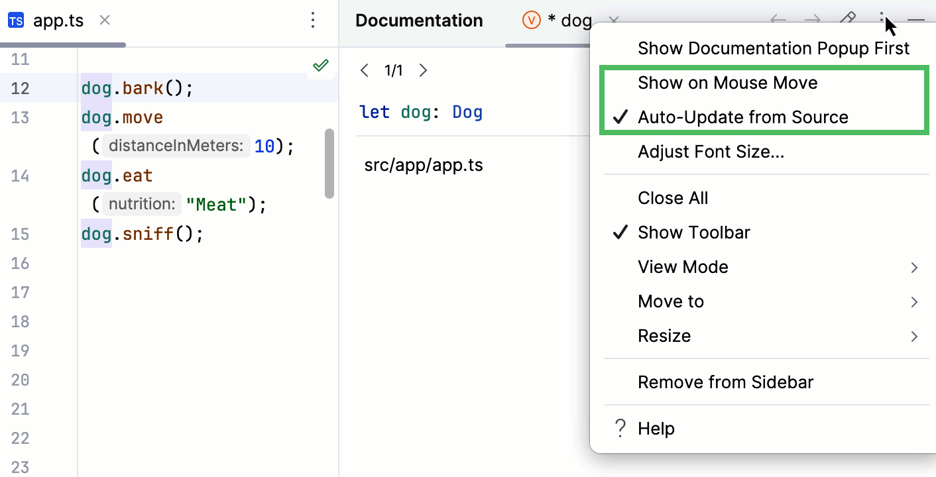Select Adjust Font Size menu item
Screen dimensions: 936x477
click(x=711, y=152)
